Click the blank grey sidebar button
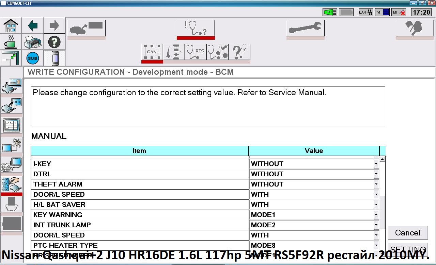 pos(12,224)
